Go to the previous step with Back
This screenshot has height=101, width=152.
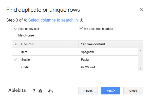[88, 91]
